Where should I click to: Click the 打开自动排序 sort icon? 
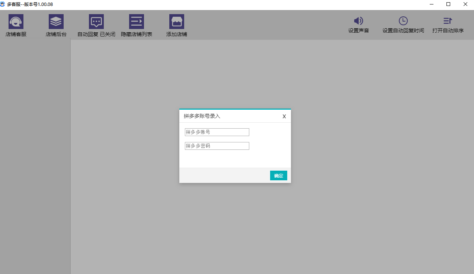click(448, 21)
